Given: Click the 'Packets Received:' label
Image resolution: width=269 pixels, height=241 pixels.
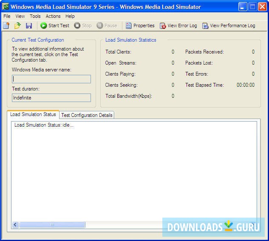Looking at the screenshot, I should point(204,52).
